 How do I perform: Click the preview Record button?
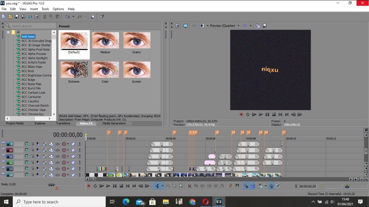[x=241, y=115]
